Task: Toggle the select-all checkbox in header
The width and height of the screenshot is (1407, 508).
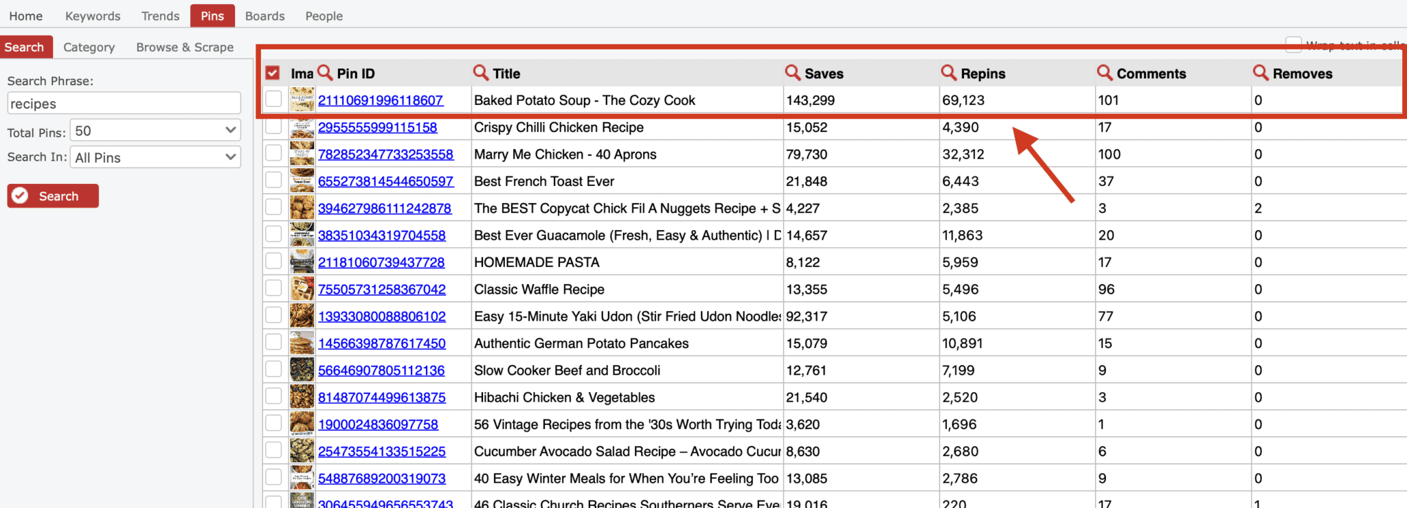Action: point(273,73)
